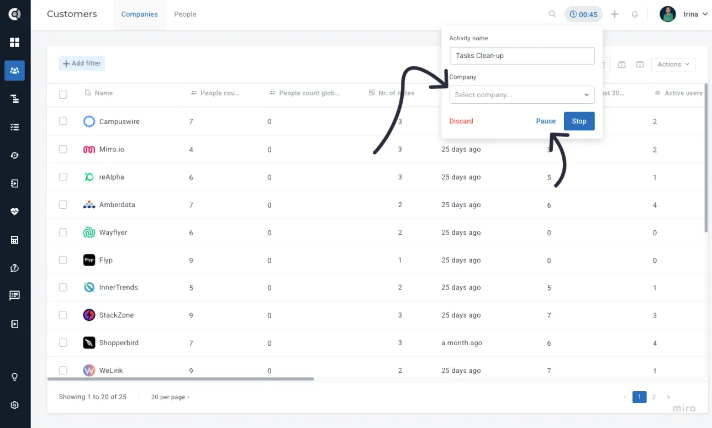Screen dimensions: 712x428
Task: Click the search magnifier icon
Action: pos(552,14)
